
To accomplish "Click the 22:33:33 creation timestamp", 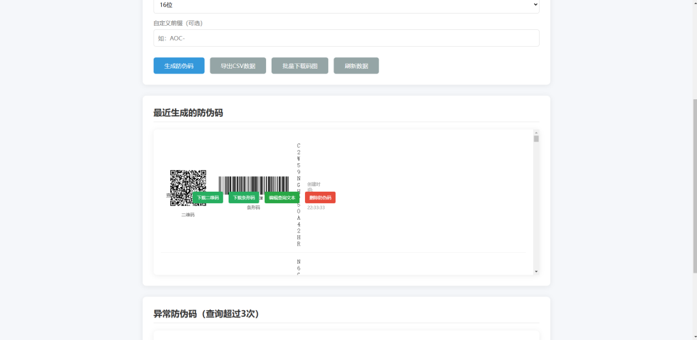I will click(x=316, y=207).
